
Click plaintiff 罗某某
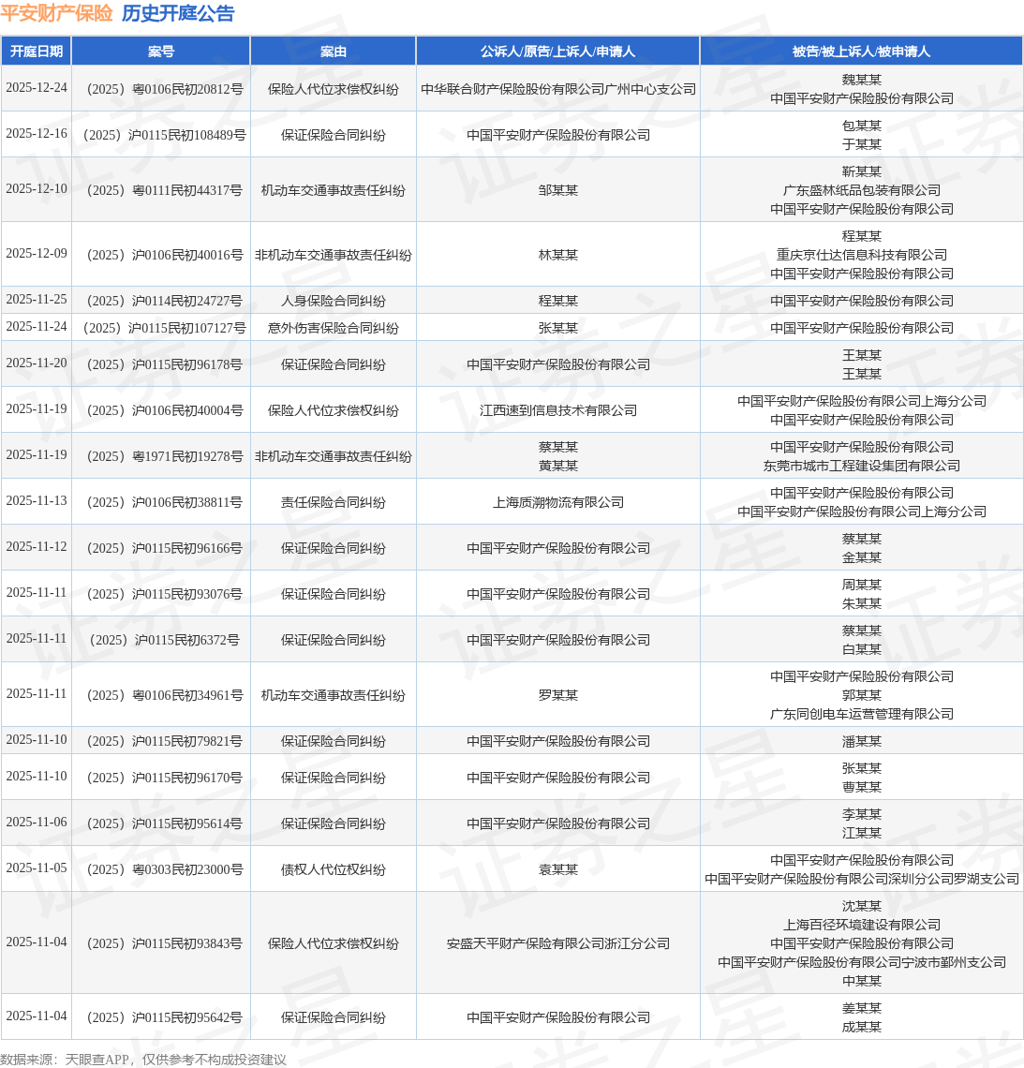[x=558, y=695]
